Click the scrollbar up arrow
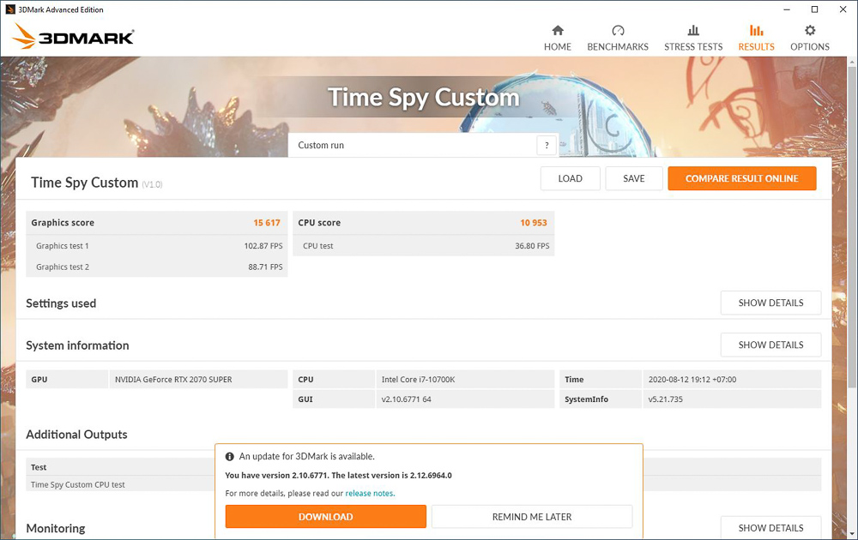The height and width of the screenshot is (540, 858). coord(852,63)
